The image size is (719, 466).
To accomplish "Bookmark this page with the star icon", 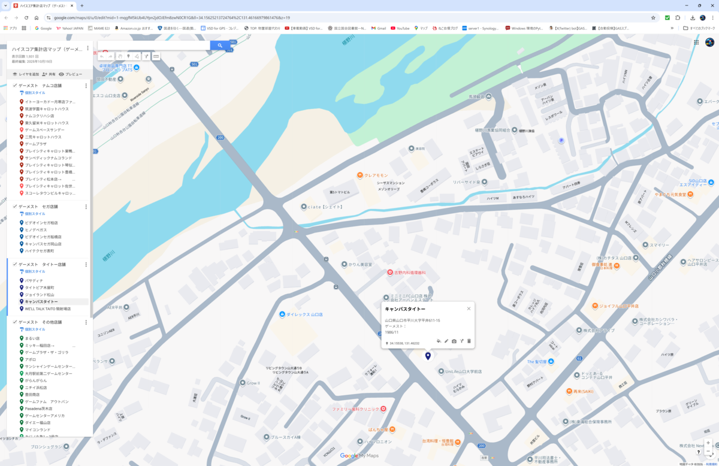I will tap(653, 17).
